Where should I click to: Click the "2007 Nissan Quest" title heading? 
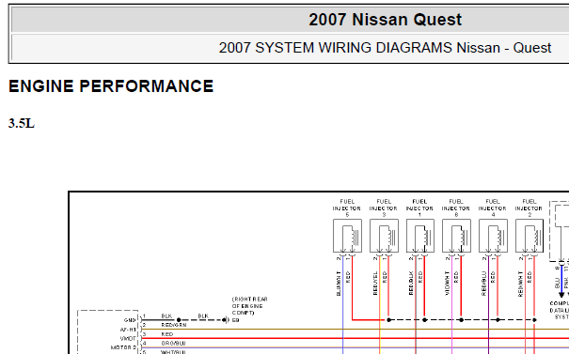pos(385,20)
